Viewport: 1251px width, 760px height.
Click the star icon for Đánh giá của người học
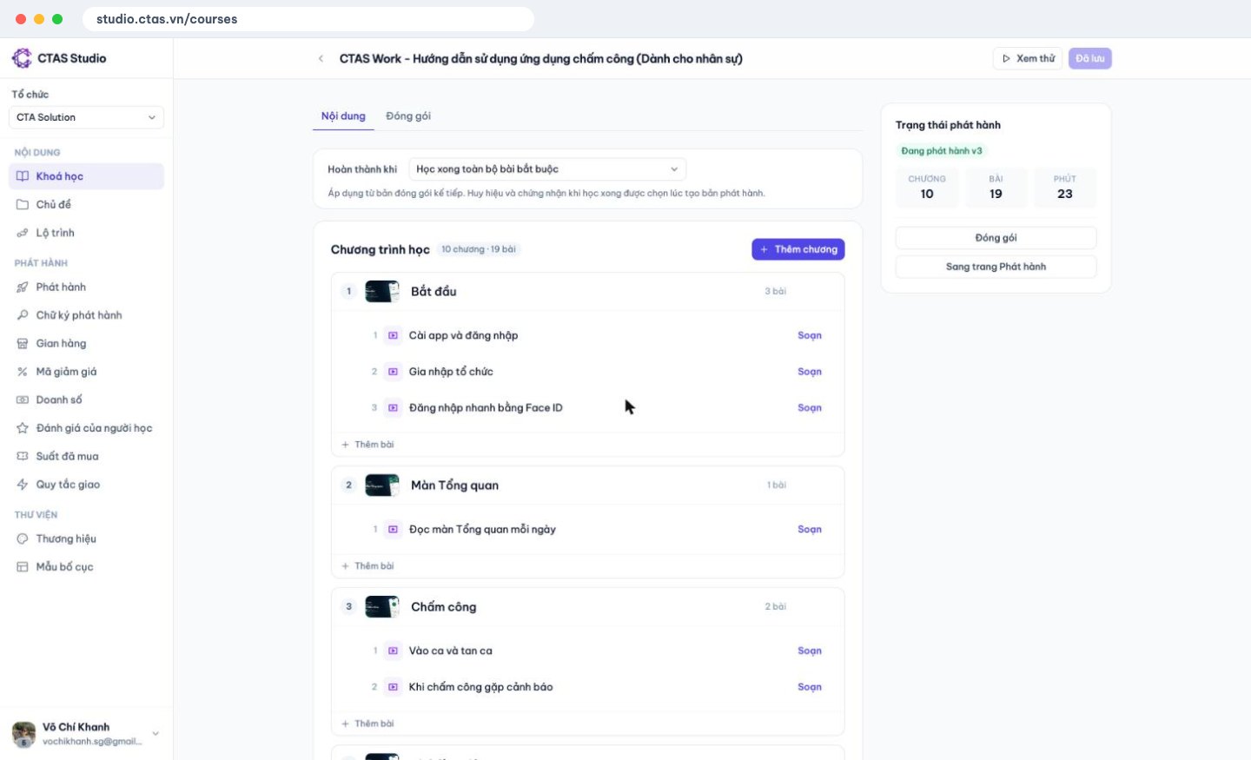(x=23, y=428)
